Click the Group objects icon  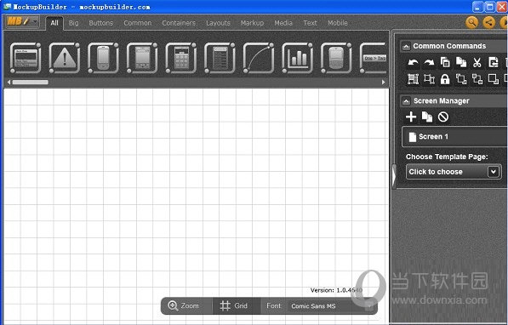[413, 79]
